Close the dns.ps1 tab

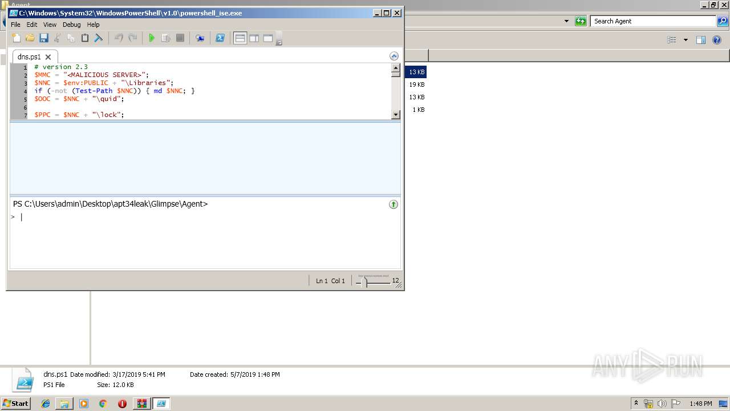click(48, 57)
